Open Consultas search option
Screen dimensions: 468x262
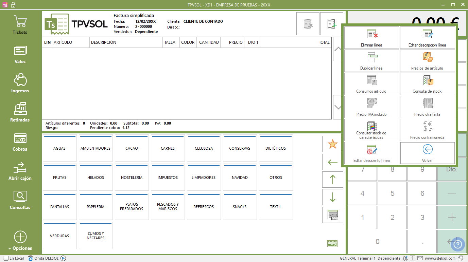click(x=20, y=200)
